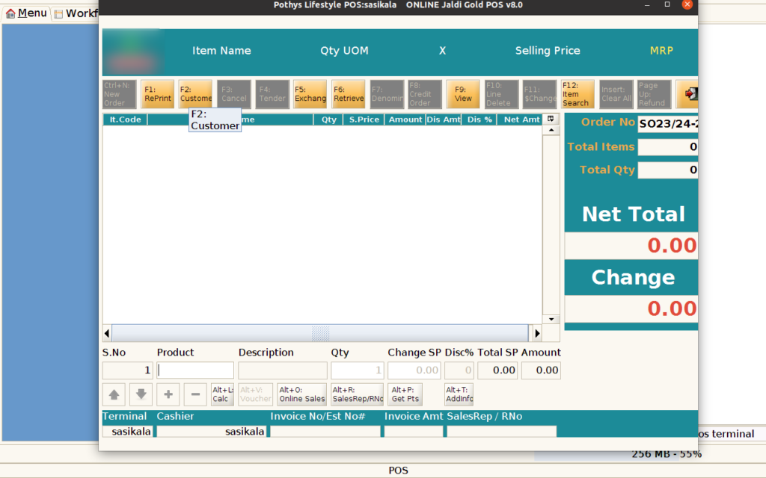Click the Total Qty field
The height and width of the screenshot is (478, 766).
pos(668,170)
